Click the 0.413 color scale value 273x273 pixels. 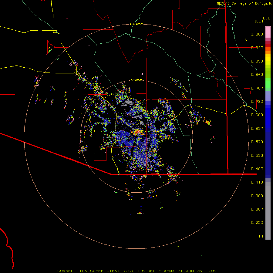click(x=257, y=182)
